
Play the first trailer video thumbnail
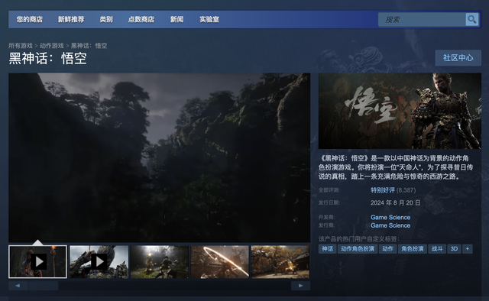(x=37, y=262)
